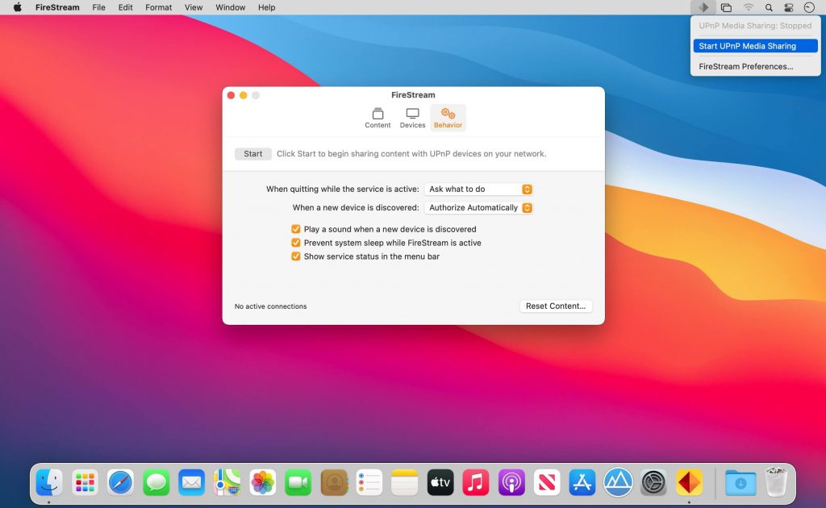
Task: Open Podcasts from the Dock
Action: point(511,481)
